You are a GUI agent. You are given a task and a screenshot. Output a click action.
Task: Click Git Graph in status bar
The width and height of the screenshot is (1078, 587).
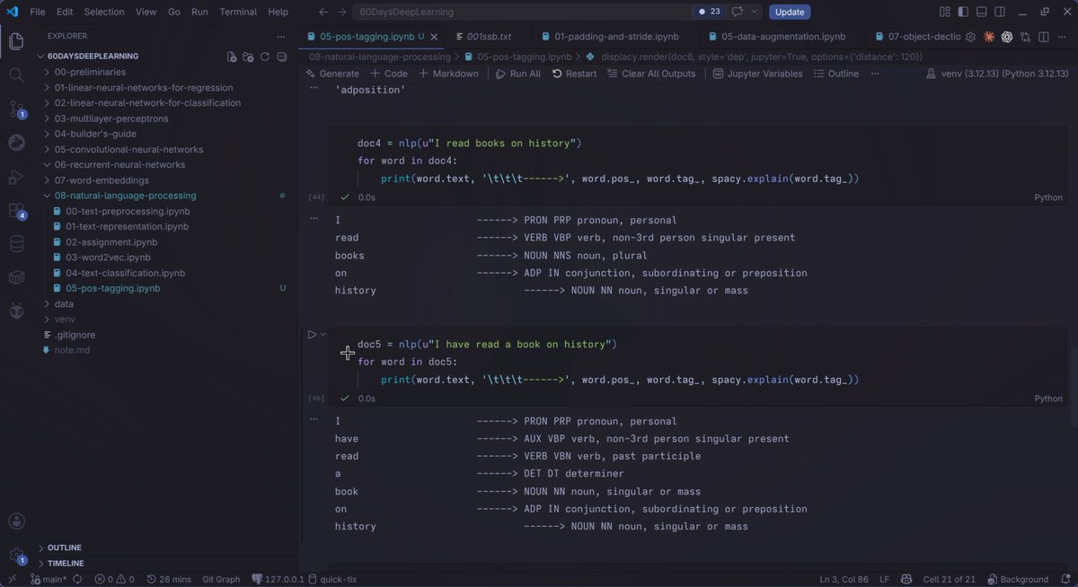[x=221, y=579]
